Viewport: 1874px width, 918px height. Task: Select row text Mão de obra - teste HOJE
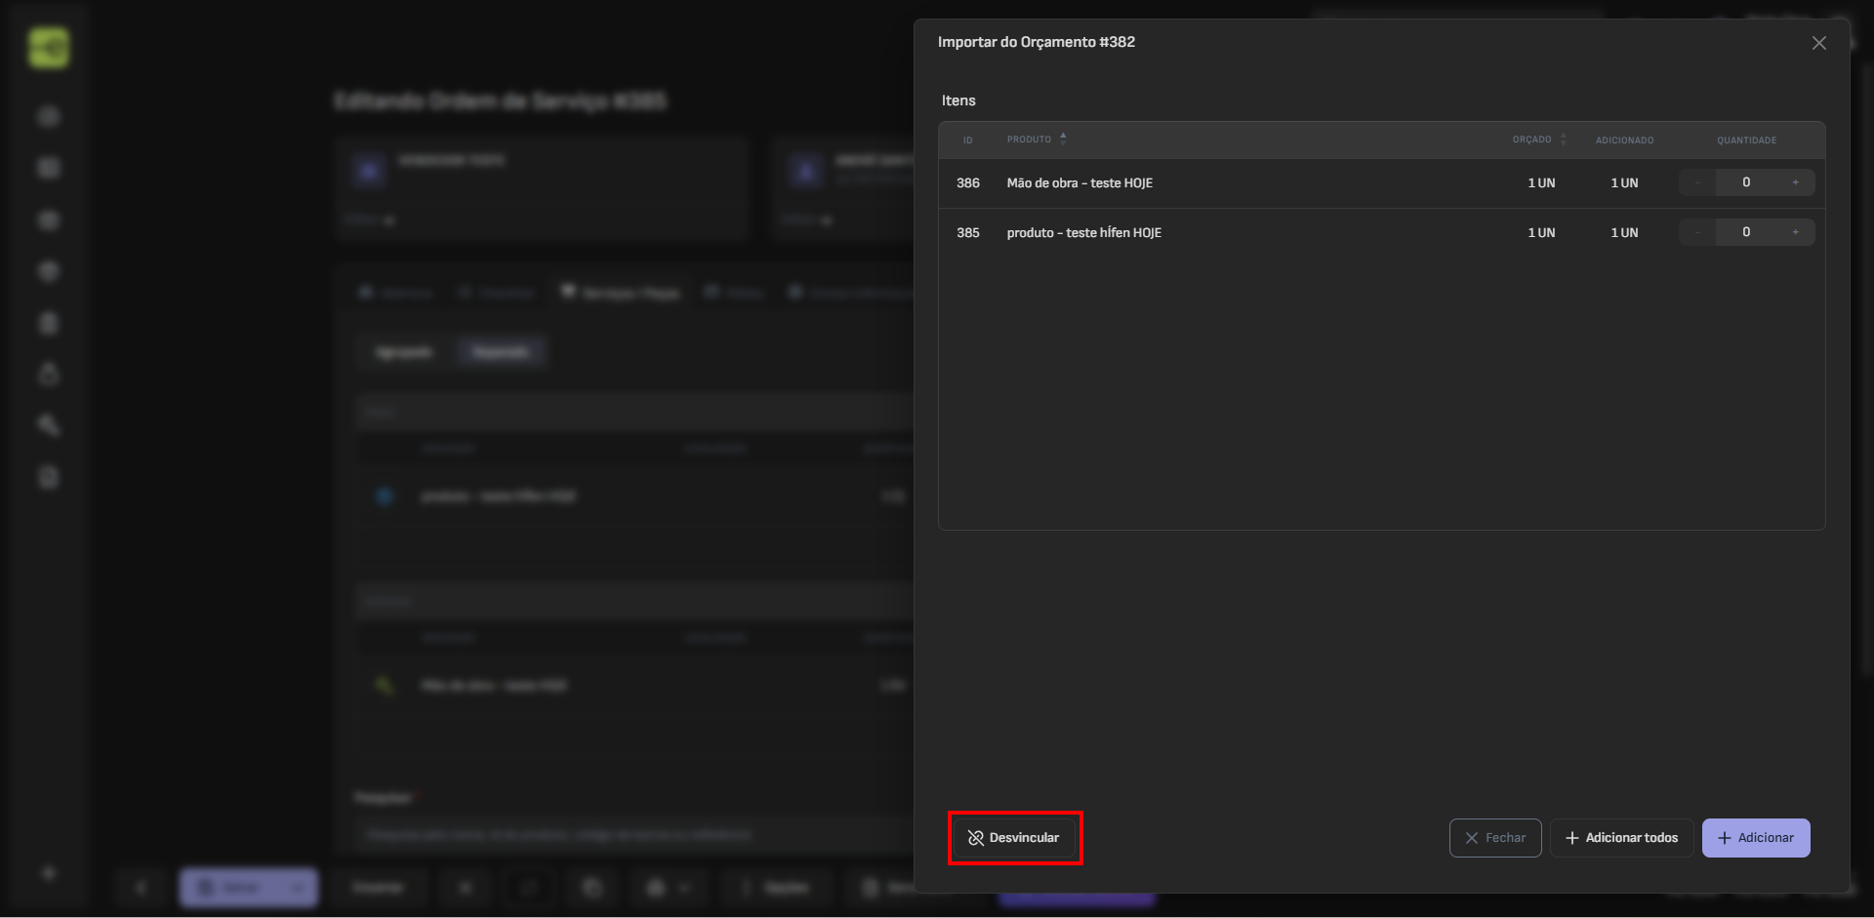(1080, 183)
